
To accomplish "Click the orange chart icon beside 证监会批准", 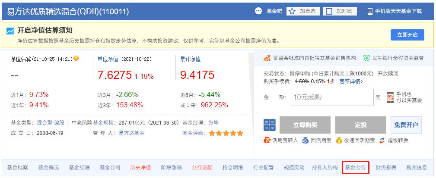I will (x=267, y=58).
